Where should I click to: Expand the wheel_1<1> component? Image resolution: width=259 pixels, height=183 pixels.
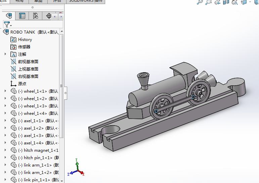pos(5,91)
